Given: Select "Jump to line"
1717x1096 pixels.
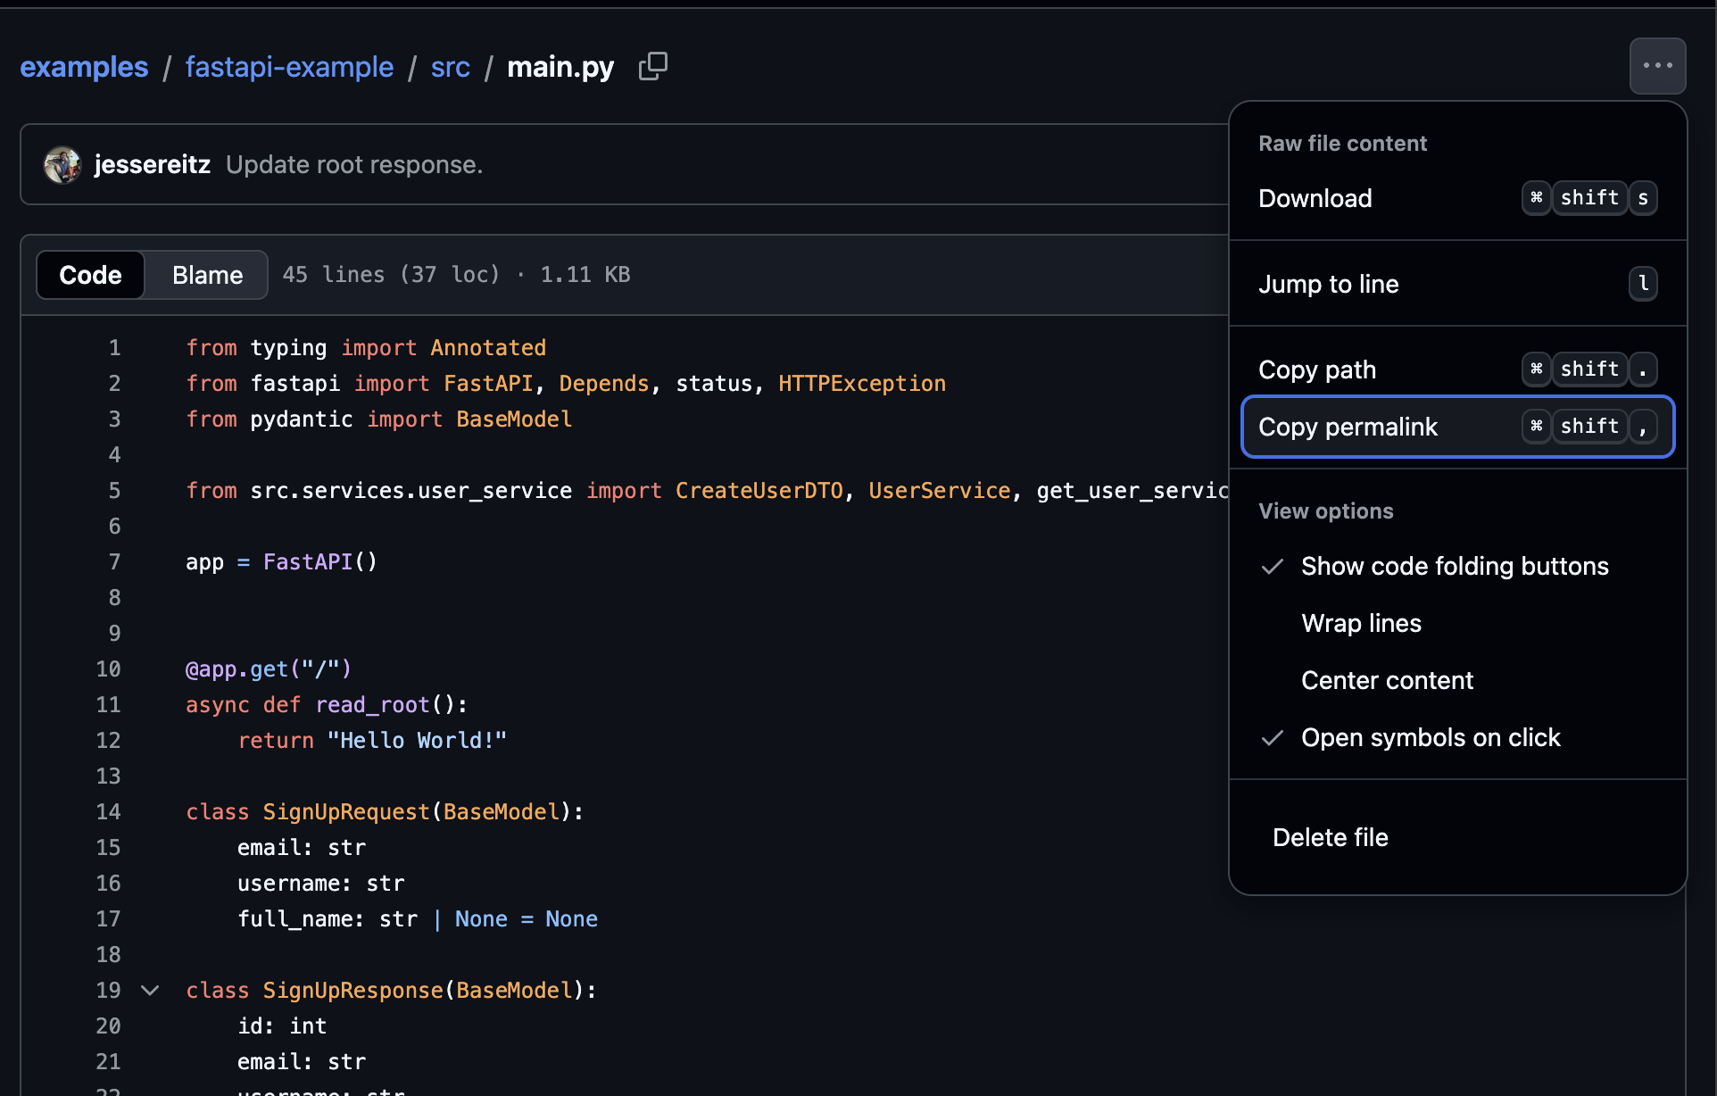Looking at the screenshot, I should click(x=1329, y=284).
